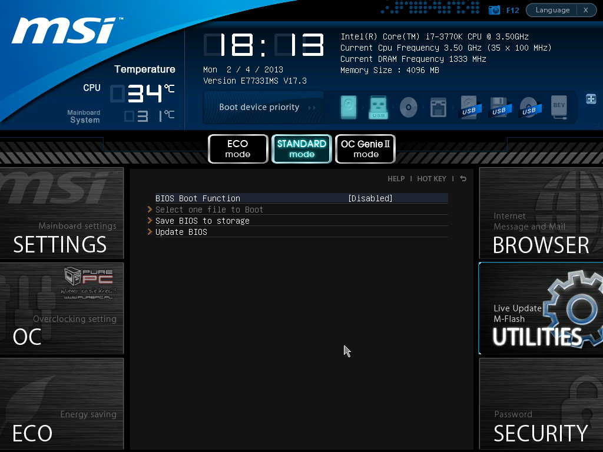Open the OC overclocking section
This screenshot has width=603, height=452.
pos(61,308)
